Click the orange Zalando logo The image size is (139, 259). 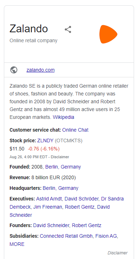click(108, 34)
